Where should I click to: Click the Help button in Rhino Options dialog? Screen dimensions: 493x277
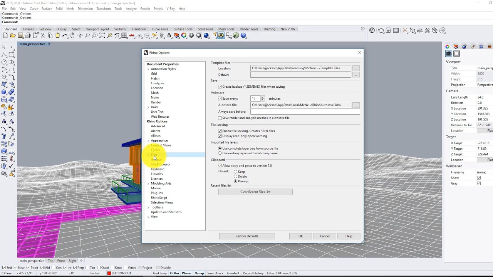(x=349, y=236)
